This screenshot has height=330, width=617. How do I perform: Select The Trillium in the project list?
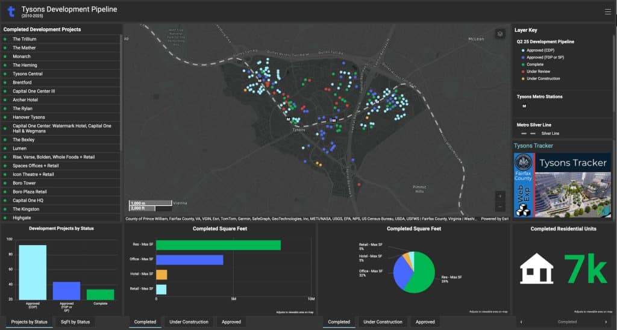pos(25,39)
